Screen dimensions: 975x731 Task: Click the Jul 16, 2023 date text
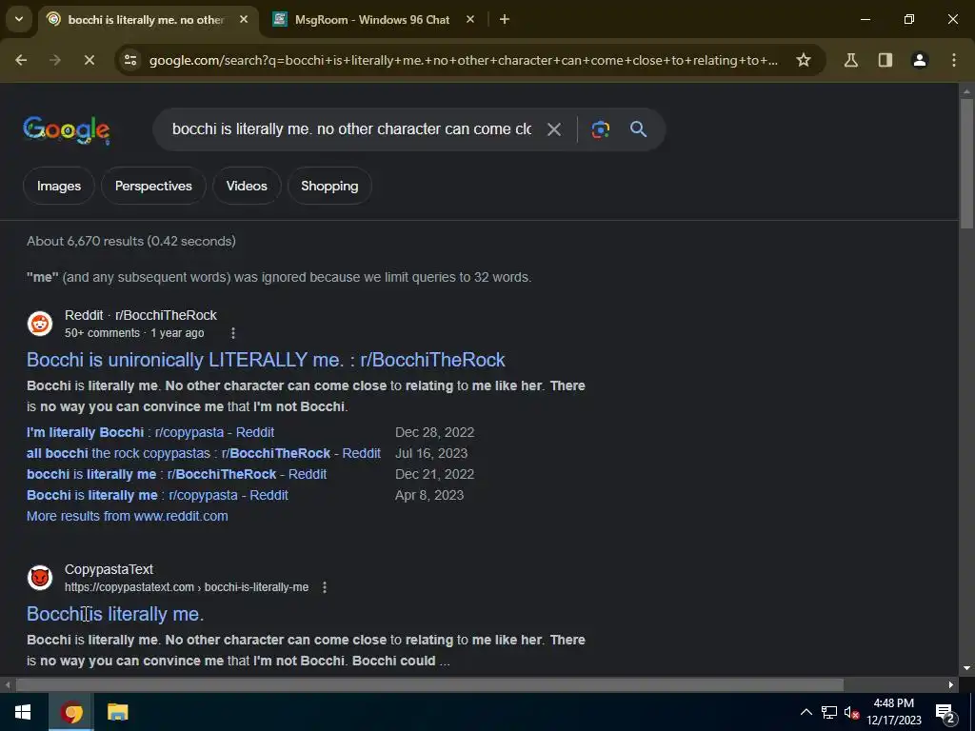[x=431, y=453]
